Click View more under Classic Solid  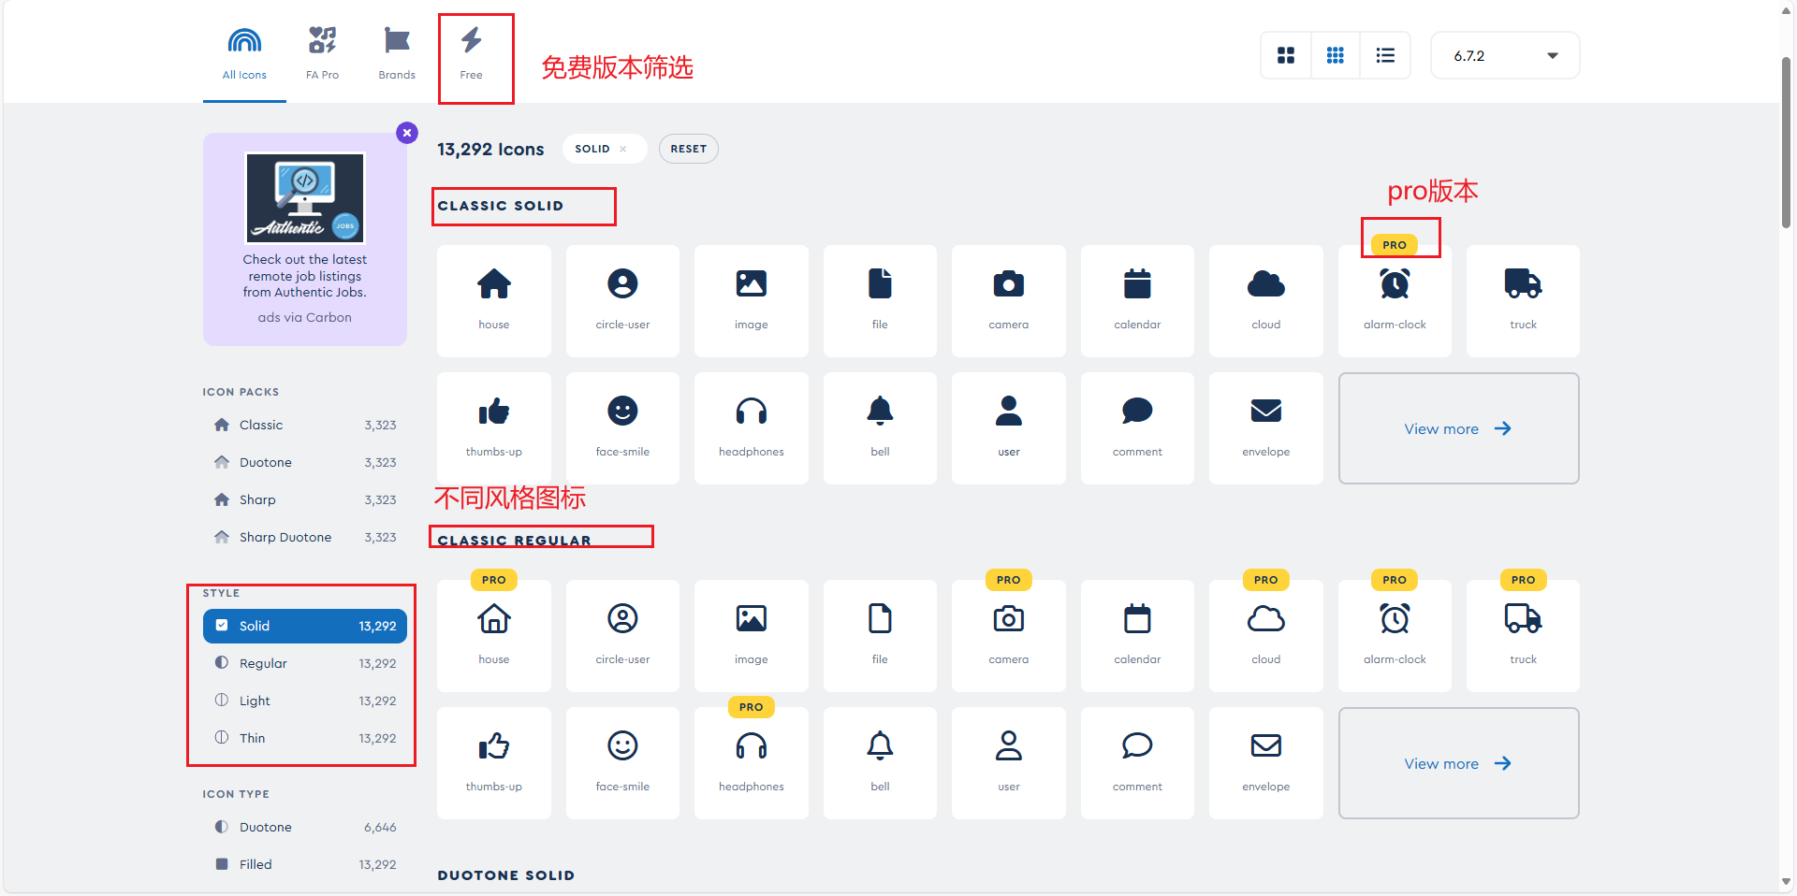click(1458, 428)
